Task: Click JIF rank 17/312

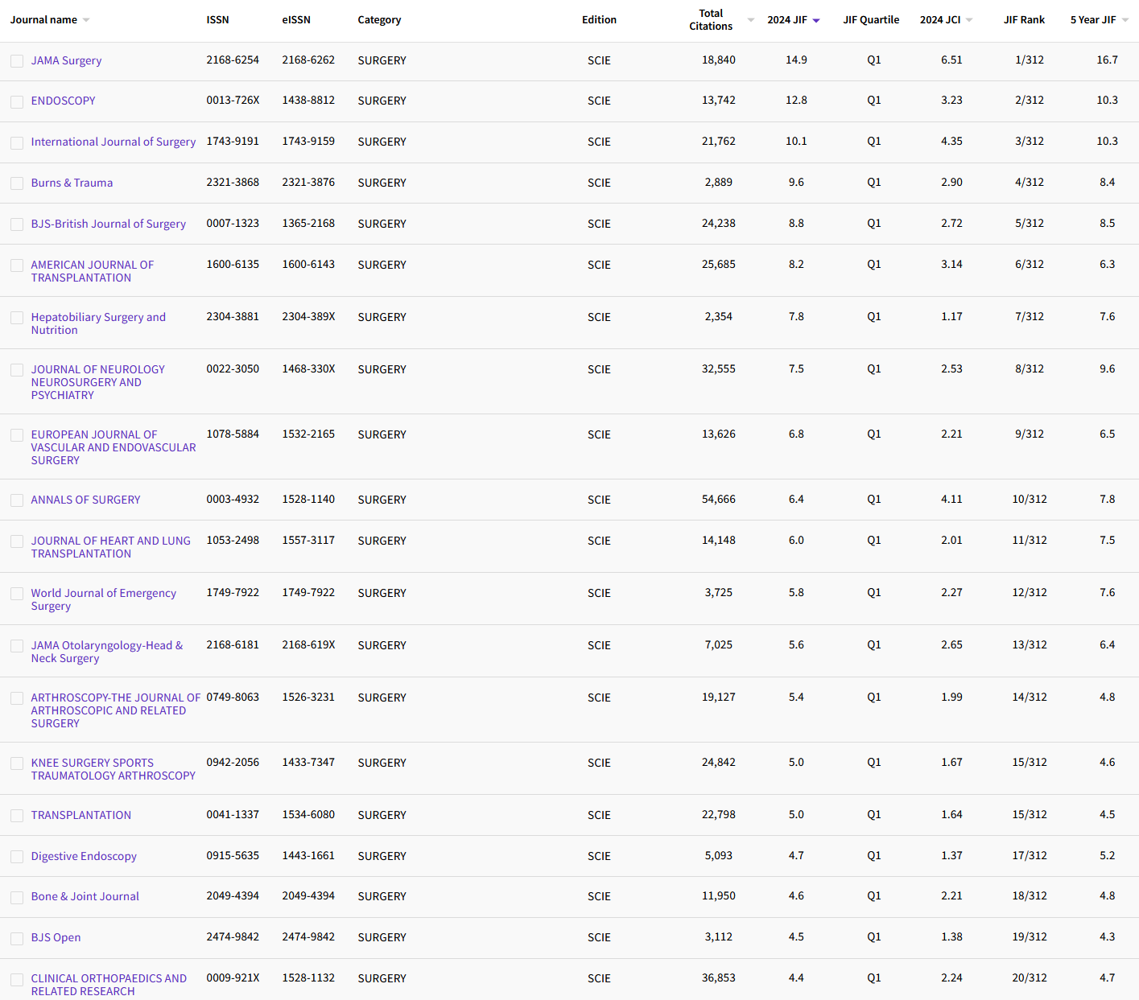Action: click(1030, 855)
